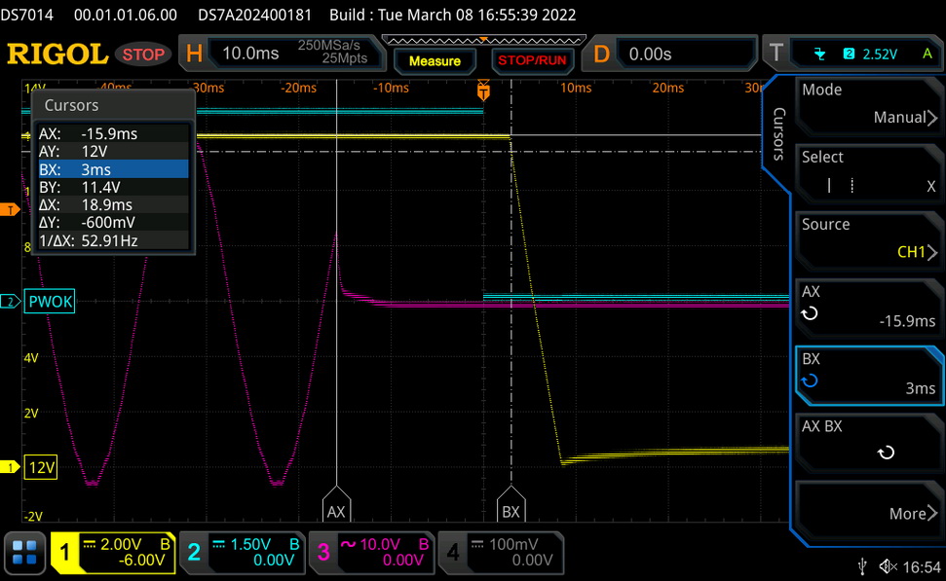Click channel 3 scale 10.0V
Viewport: 946px width, 581px height.
(x=380, y=544)
